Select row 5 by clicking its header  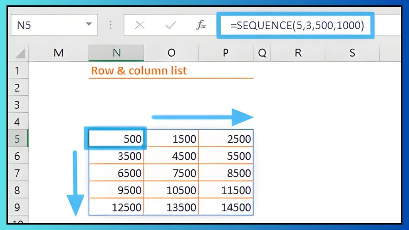click(x=18, y=139)
